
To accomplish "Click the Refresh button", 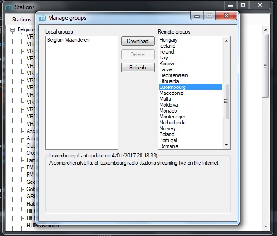I will tap(137, 68).
